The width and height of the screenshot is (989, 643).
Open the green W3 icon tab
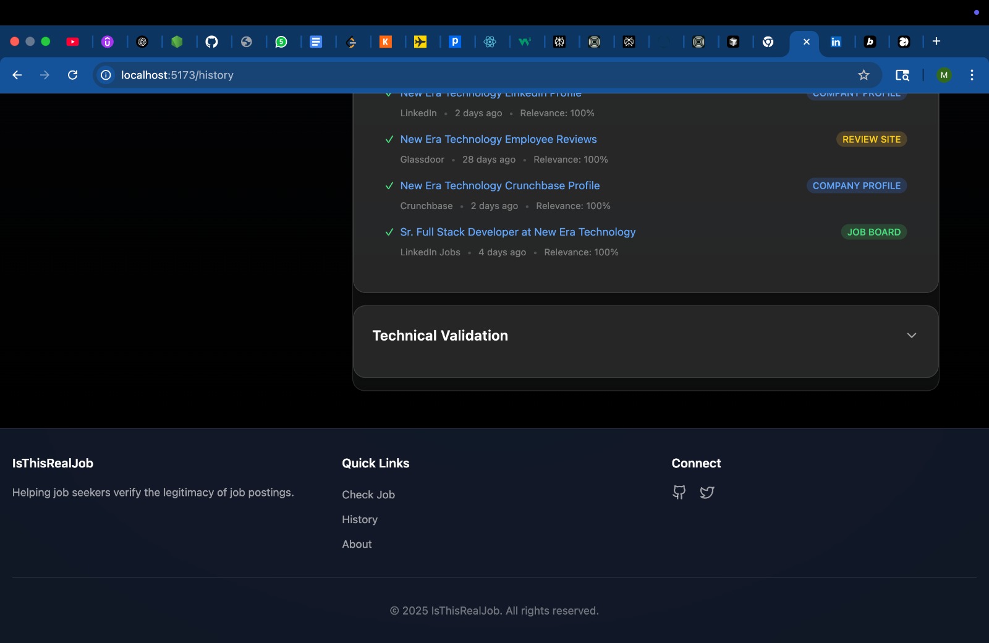point(525,42)
